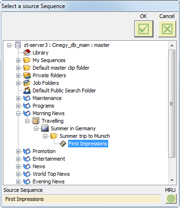Expand the Maintenance node

click(x=18, y=98)
